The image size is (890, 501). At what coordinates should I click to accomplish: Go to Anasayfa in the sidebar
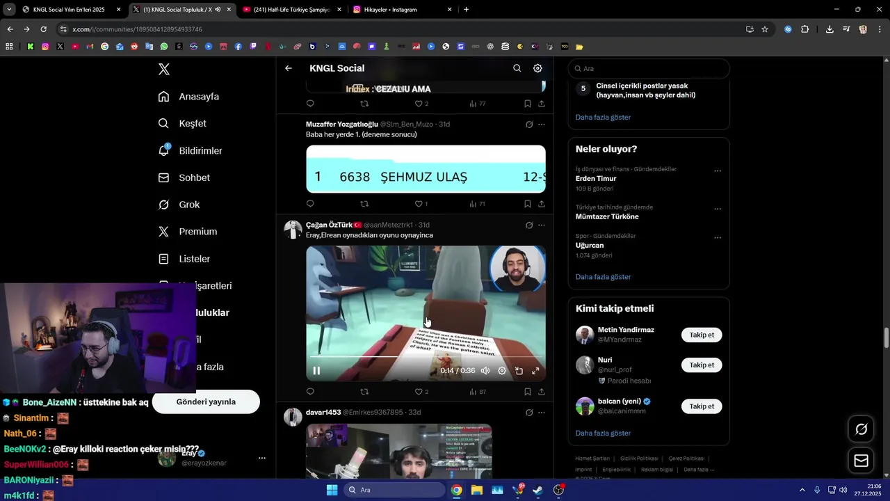[188, 96]
